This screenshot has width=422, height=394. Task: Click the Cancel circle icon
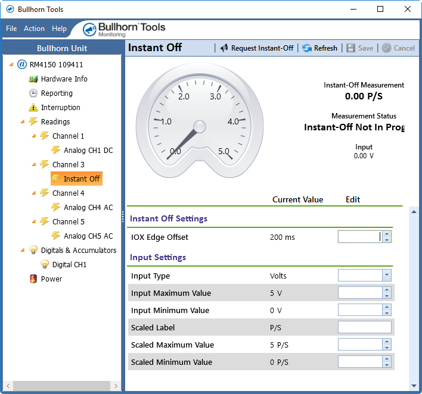[x=386, y=48]
